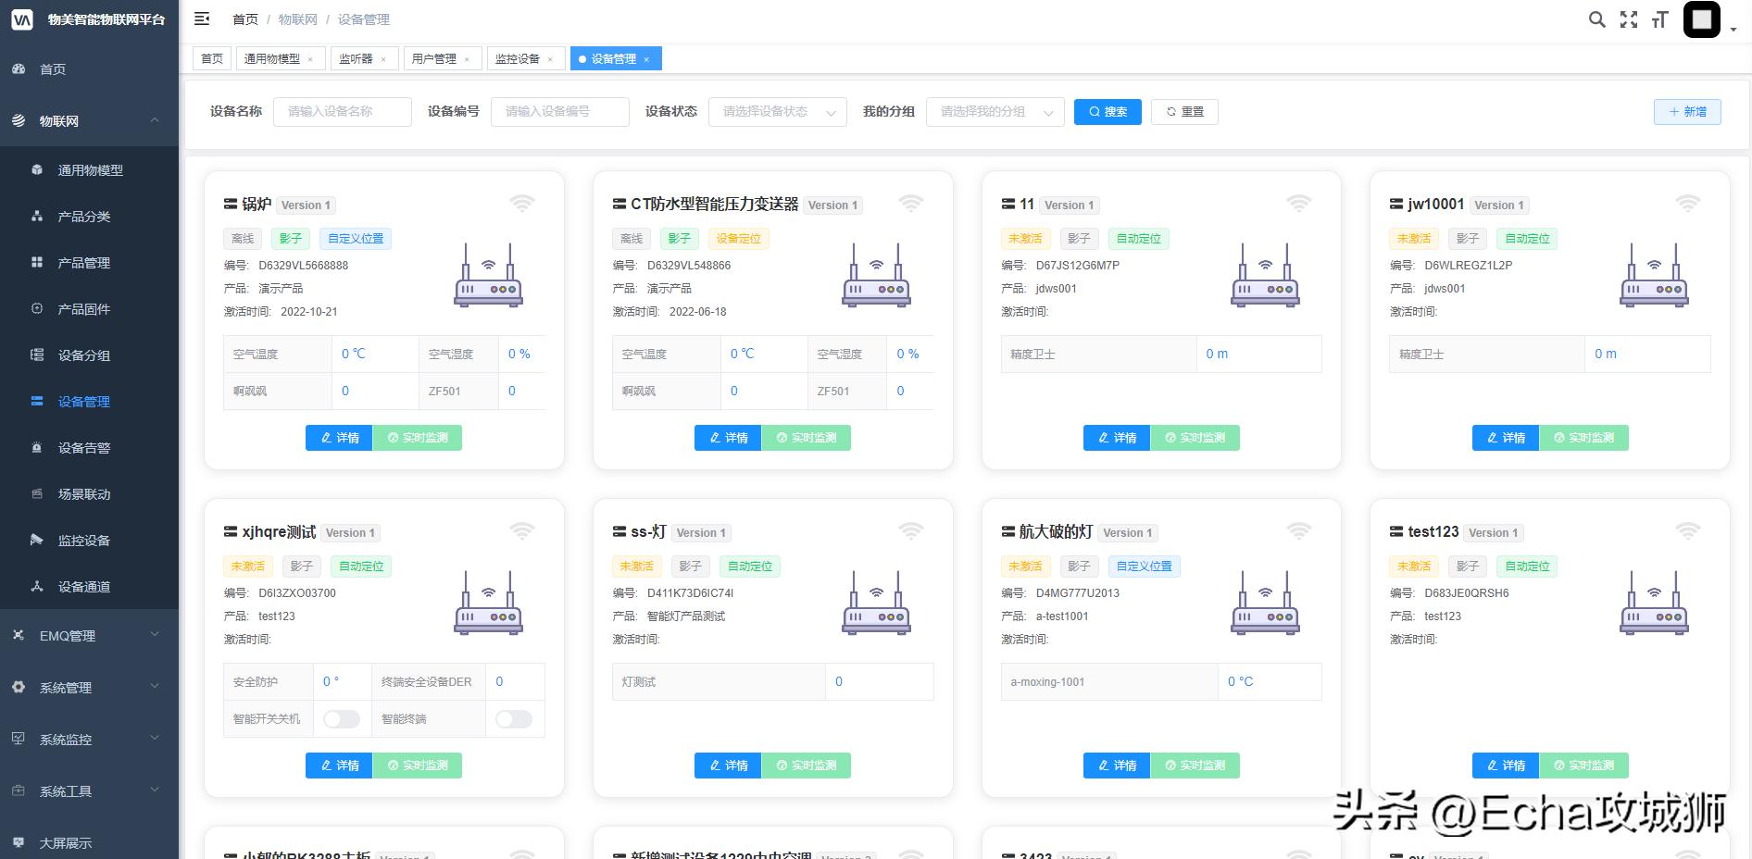Collapse the sidebar with the hamburger icon
Viewport: 1752px width, 859px height.
(x=202, y=19)
